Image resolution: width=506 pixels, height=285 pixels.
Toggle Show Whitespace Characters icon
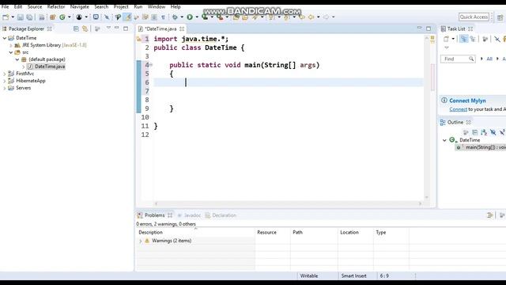(163, 17)
